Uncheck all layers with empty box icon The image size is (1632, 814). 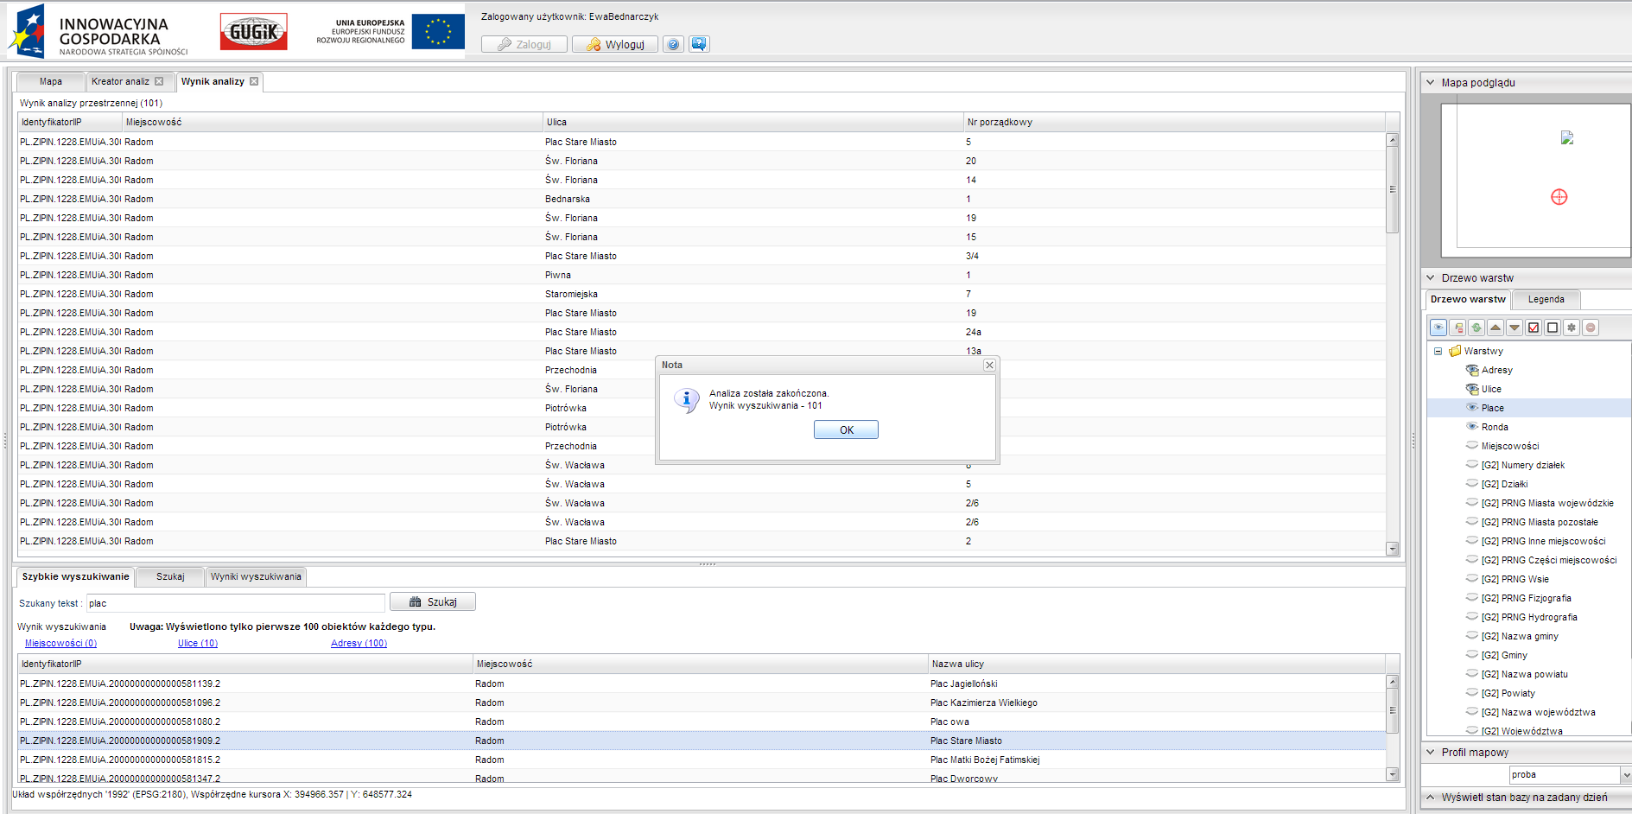pyautogui.click(x=1553, y=328)
